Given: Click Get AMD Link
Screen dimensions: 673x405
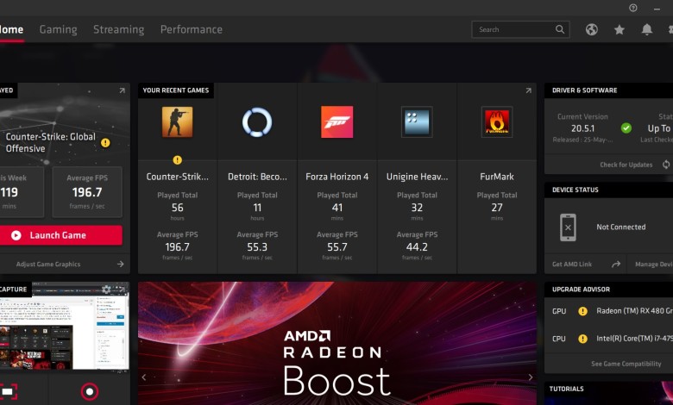Looking at the screenshot, I should (x=572, y=264).
